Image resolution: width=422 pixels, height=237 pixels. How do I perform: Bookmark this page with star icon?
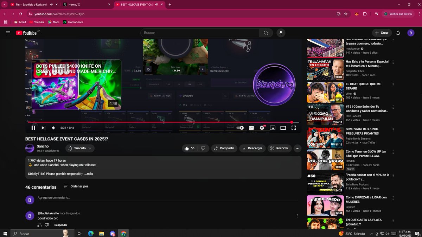[346, 14]
